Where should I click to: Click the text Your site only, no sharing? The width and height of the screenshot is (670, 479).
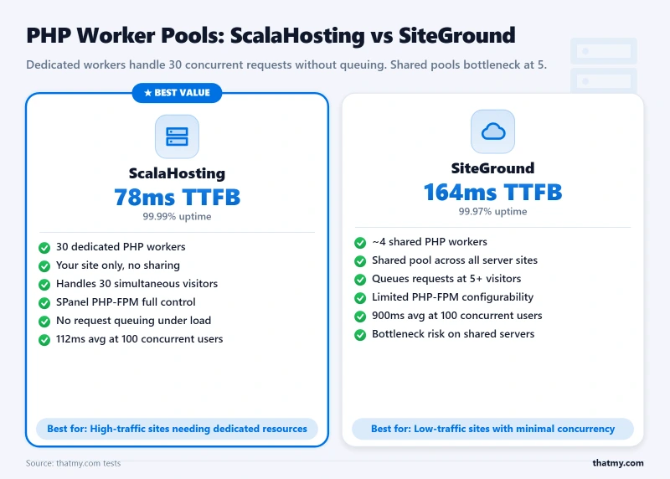(x=118, y=265)
